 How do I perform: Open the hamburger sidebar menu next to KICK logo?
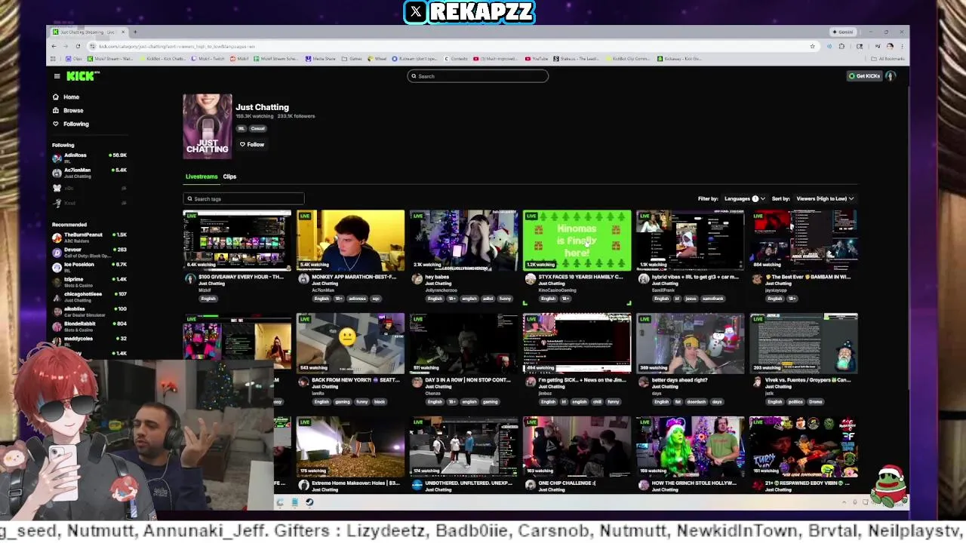click(57, 75)
